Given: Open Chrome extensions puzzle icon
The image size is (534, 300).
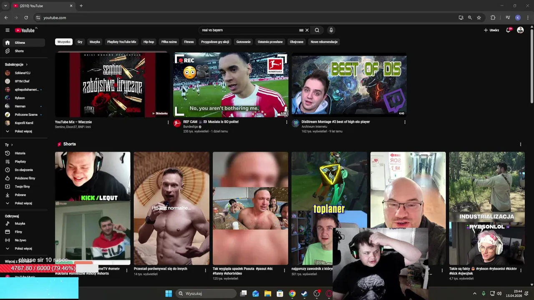Looking at the screenshot, I should click(x=493, y=17).
